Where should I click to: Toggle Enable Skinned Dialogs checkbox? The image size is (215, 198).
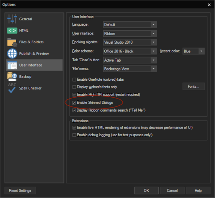coord(74,103)
